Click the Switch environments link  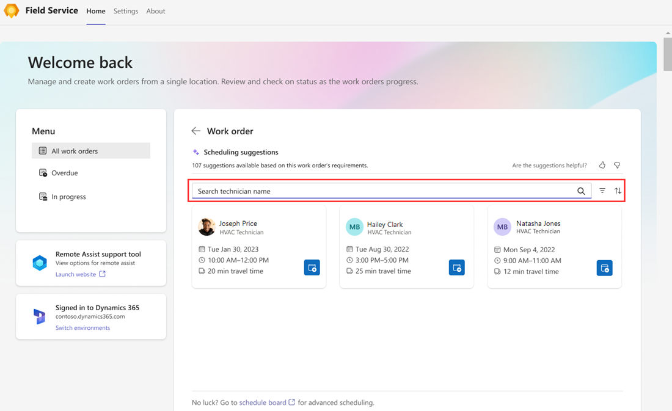[82, 328]
